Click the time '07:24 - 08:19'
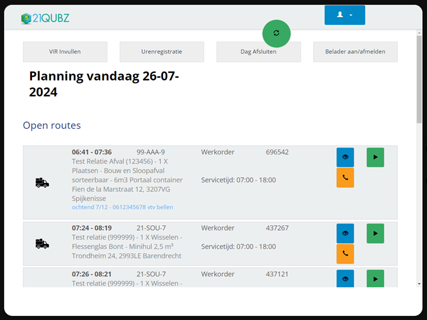 [x=92, y=228]
